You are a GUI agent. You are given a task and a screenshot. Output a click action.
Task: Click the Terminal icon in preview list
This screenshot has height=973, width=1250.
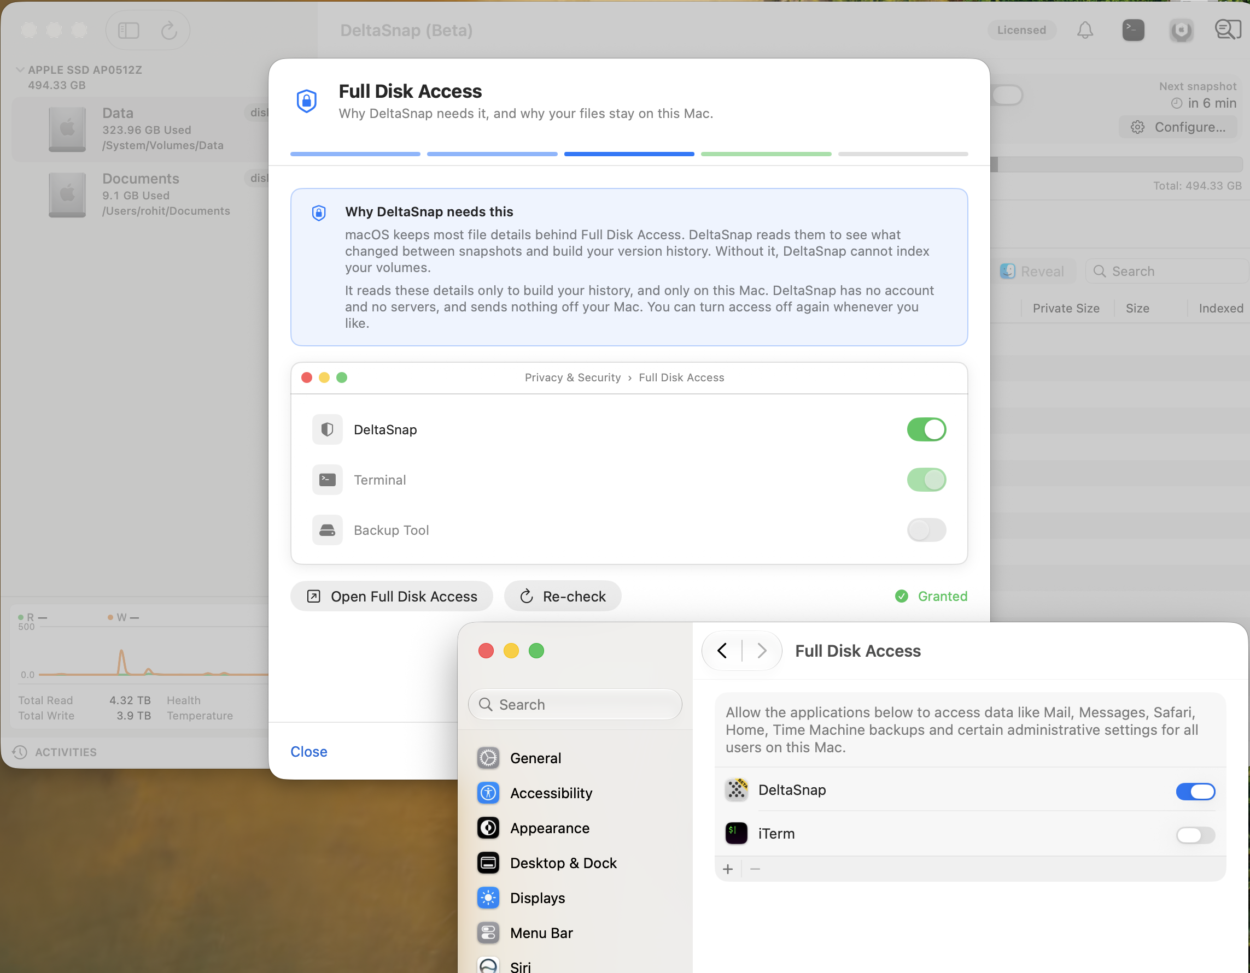[x=327, y=480]
